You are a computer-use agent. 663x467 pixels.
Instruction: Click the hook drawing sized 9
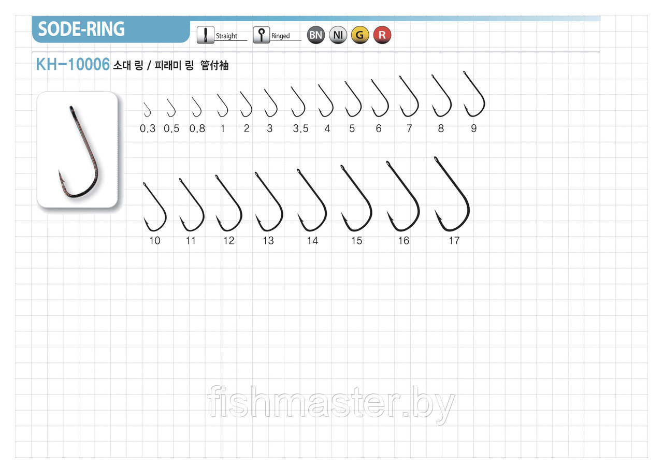[474, 95]
